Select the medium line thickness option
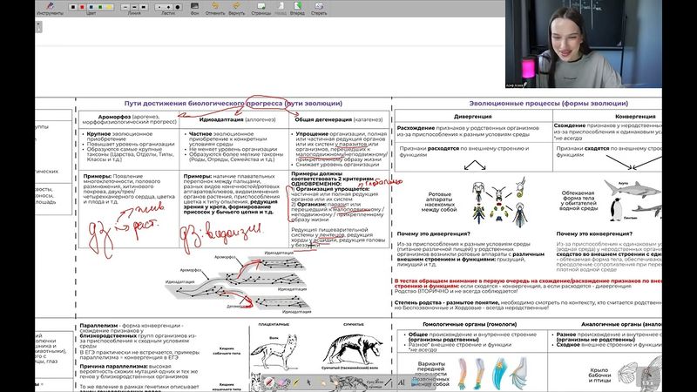The width and height of the screenshot is (697, 392). click(x=135, y=7)
